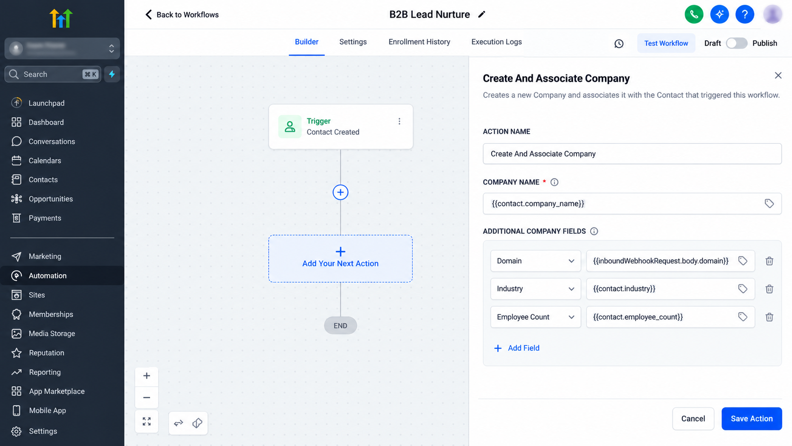
Task: Zoom in on the workflow canvas
Action: [147, 376]
